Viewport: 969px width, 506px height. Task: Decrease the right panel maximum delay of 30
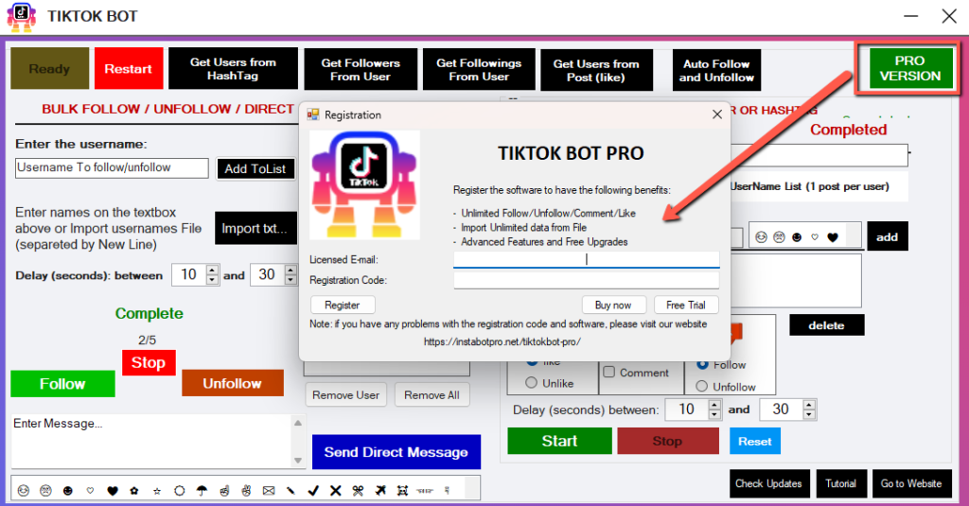click(809, 414)
